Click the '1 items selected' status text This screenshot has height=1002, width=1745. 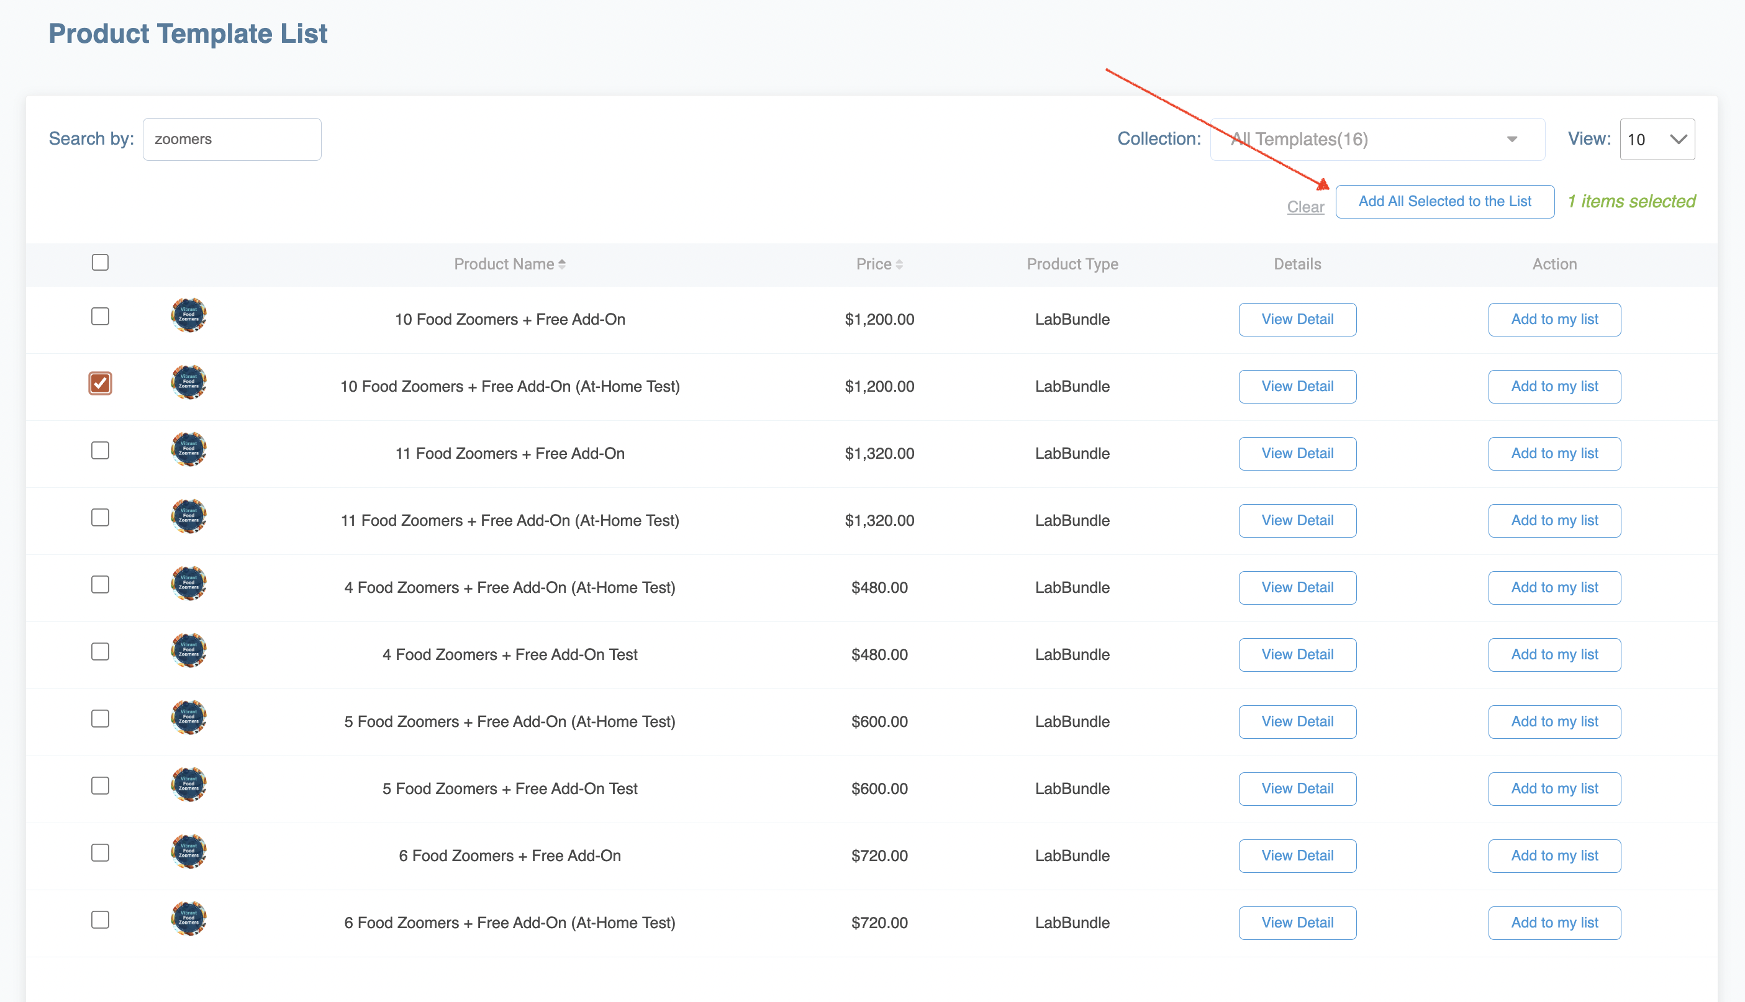pyautogui.click(x=1631, y=202)
